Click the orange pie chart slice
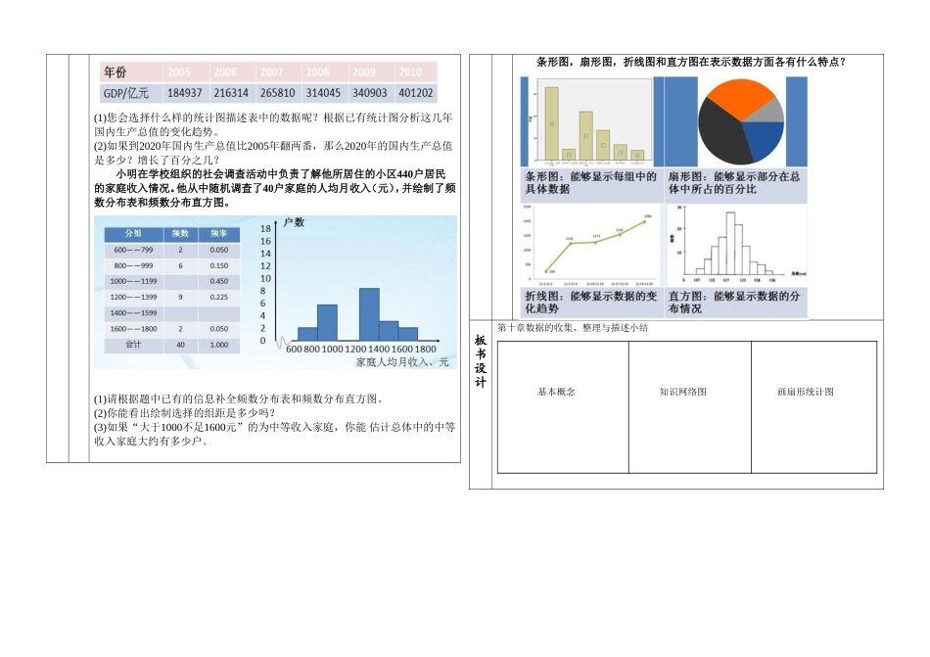The image size is (930, 657). 739,98
